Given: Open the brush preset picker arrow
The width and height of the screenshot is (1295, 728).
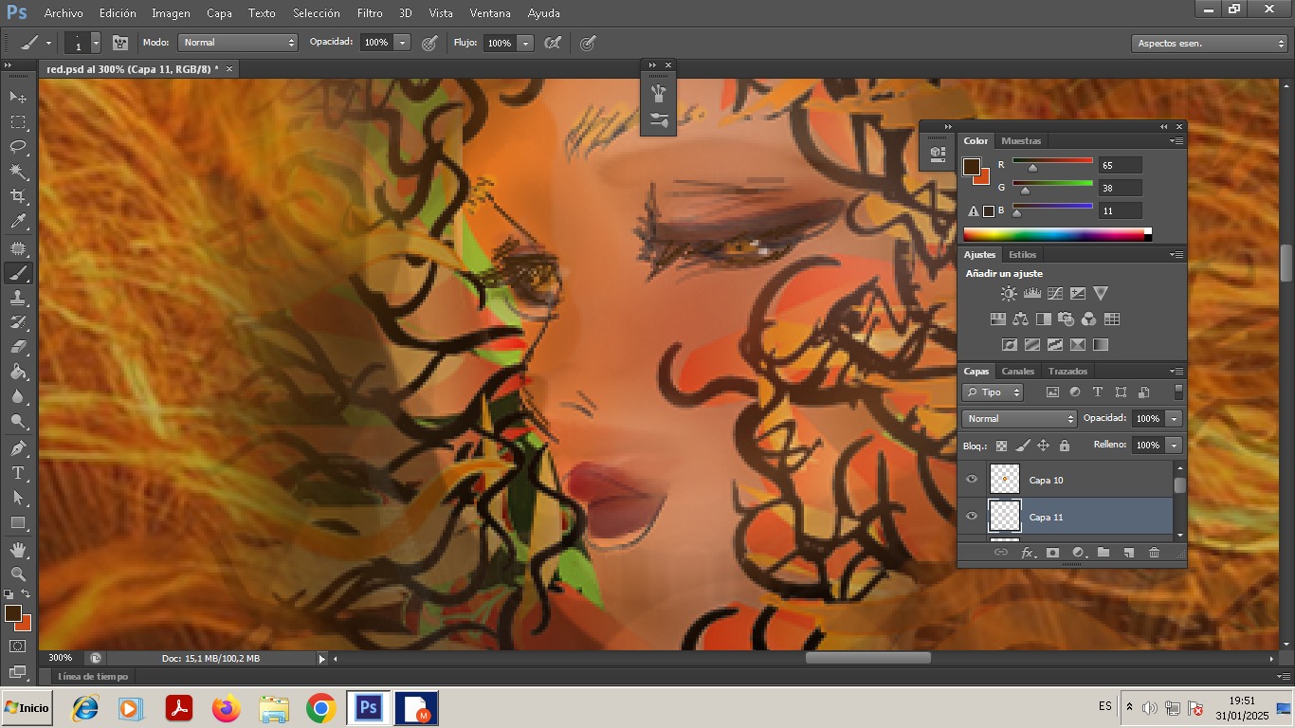Looking at the screenshot, I should [x=96, y=43].
